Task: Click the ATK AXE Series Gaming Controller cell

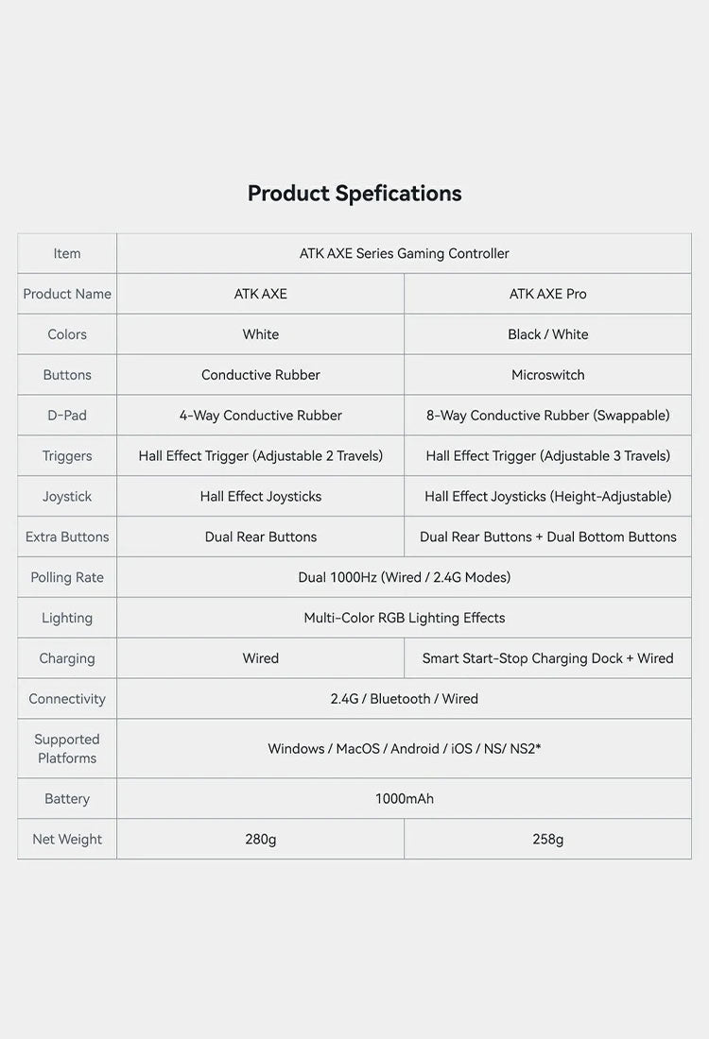Action: pos(404,253)
